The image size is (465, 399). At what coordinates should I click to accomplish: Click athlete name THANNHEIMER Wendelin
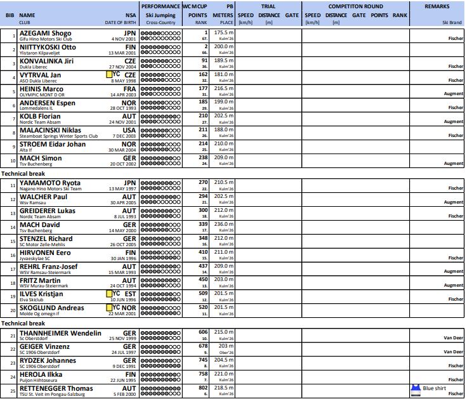click(x=60, y=332)
